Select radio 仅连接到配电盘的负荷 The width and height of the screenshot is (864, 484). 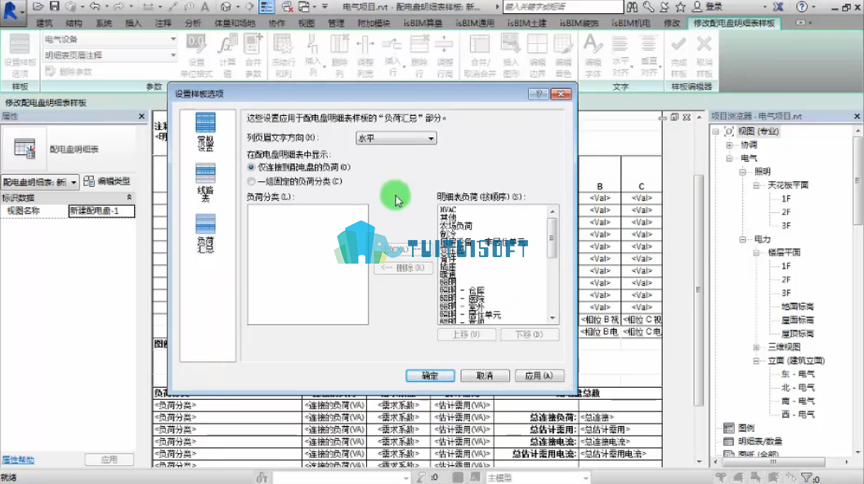point(251,167)
